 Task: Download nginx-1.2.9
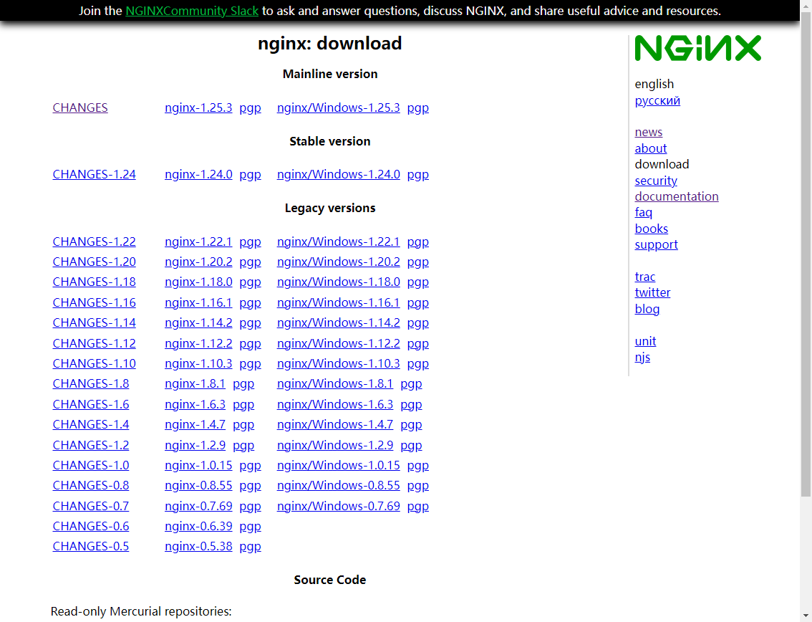(x=195, y=445)
